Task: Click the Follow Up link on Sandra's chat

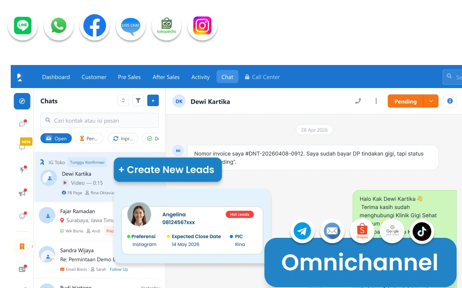Action: [119, 269]
